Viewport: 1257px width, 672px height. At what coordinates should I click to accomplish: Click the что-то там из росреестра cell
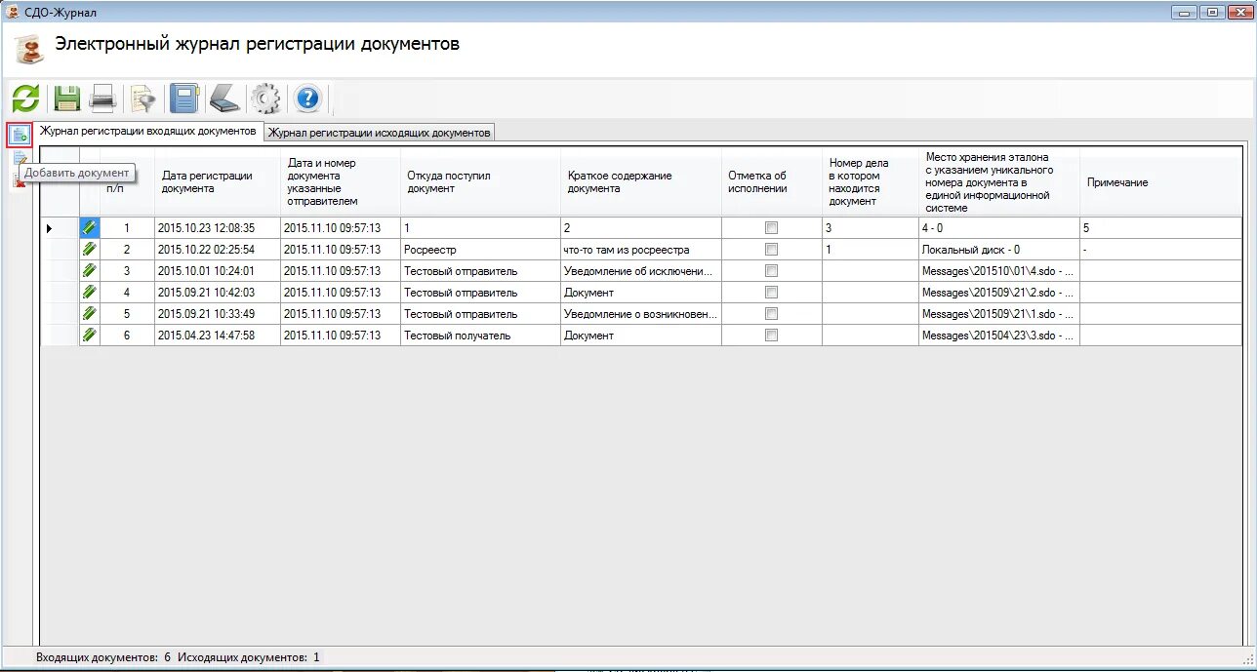point(640,249)
